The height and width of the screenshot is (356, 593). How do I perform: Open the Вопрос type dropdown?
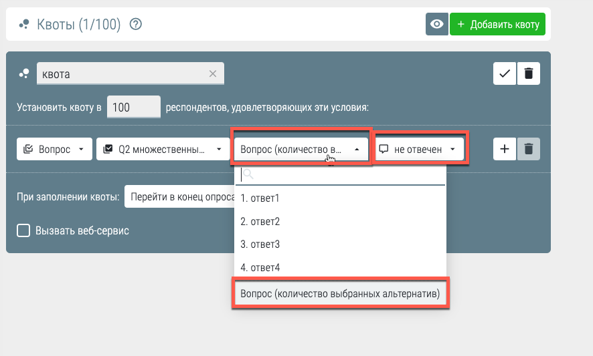[54, 149]
